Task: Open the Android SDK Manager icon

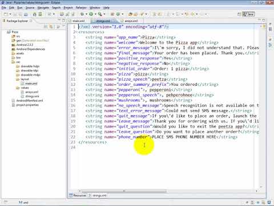Action: tap(35, 14)
